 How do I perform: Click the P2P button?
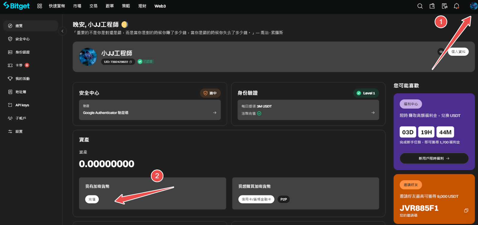284,199
